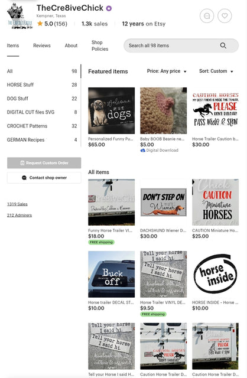Favorite the shop with heart icon
The height and width of the screenshot is (378, 247).
point(225,16)
